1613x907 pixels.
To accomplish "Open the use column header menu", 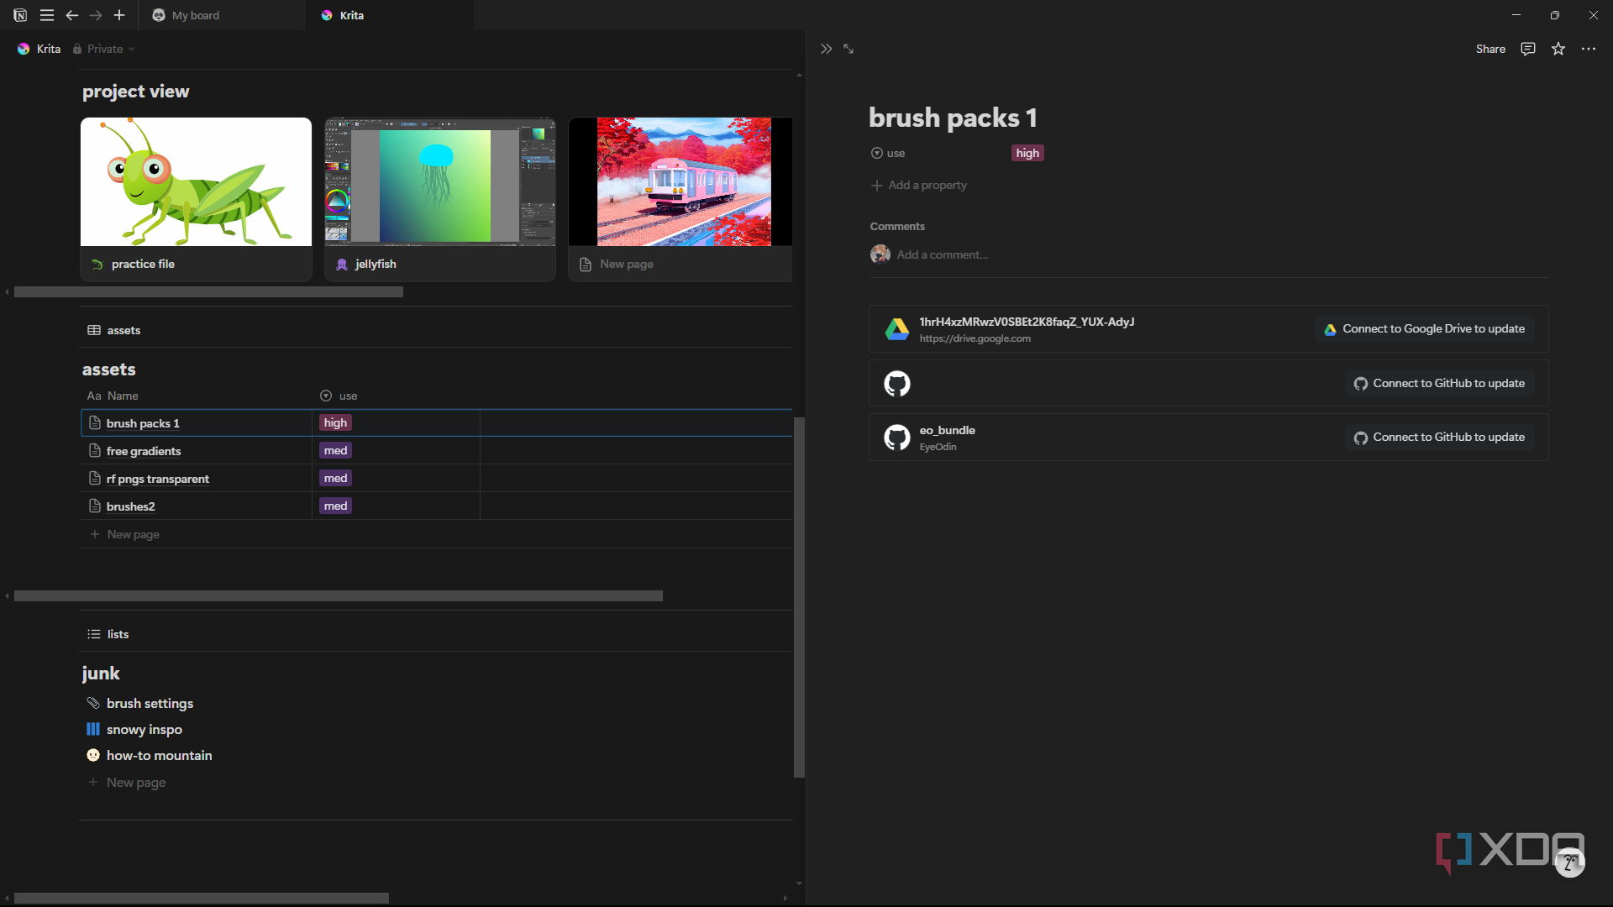I will tap(339, 396).
